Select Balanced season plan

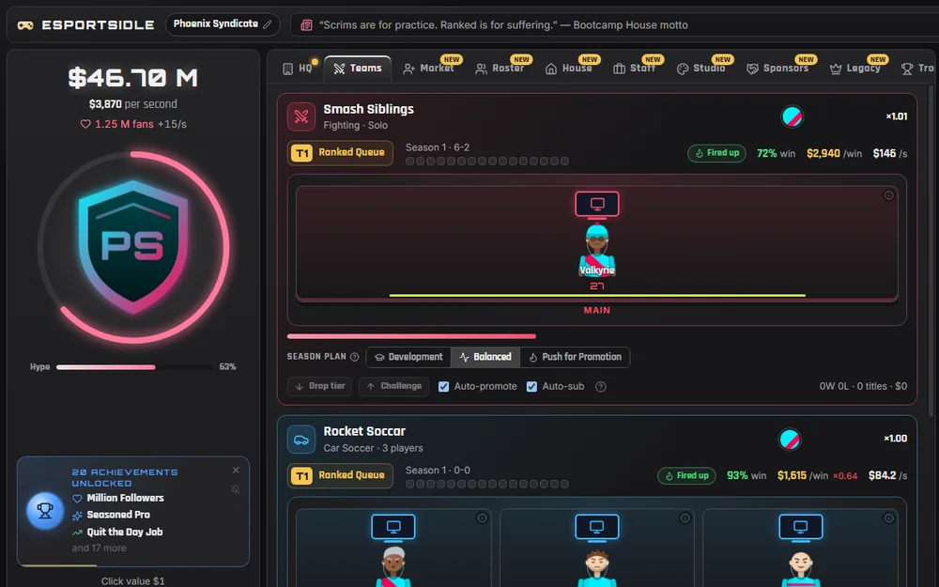point(485,357)
